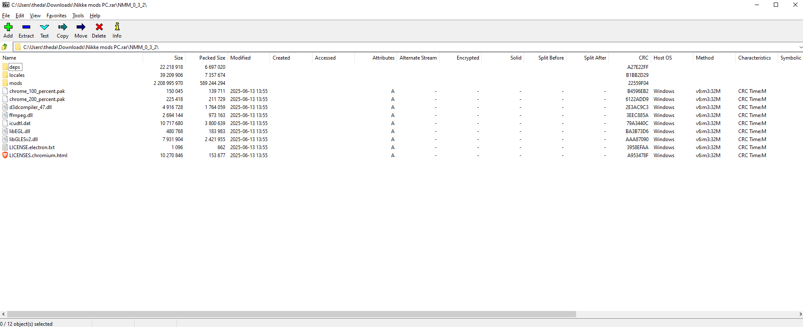
Task: Select the icudtl.dat file name
Action: tap(20, 123)
